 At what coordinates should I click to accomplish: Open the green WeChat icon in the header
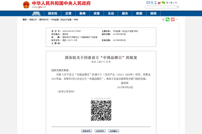(x=163, y=3)
